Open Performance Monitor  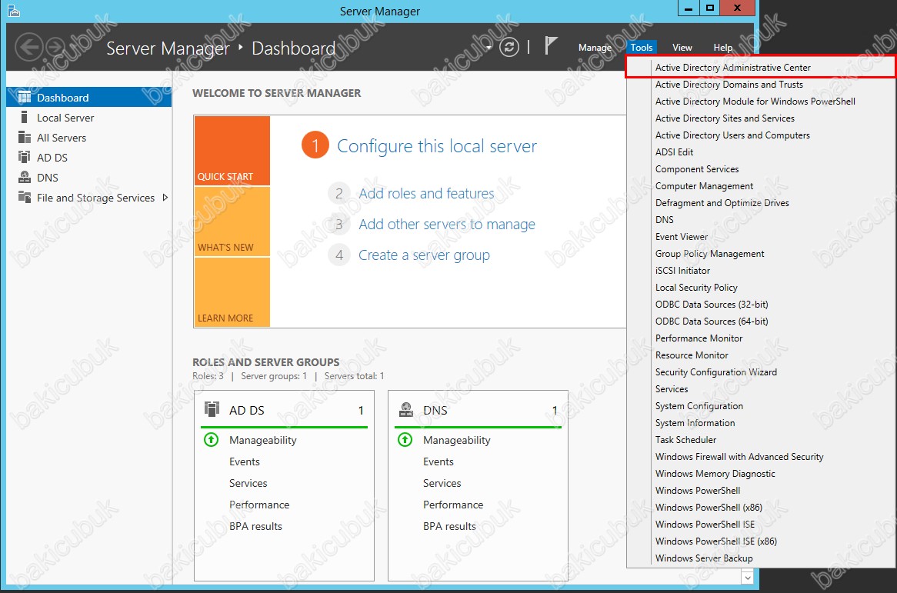pos(761,338)
